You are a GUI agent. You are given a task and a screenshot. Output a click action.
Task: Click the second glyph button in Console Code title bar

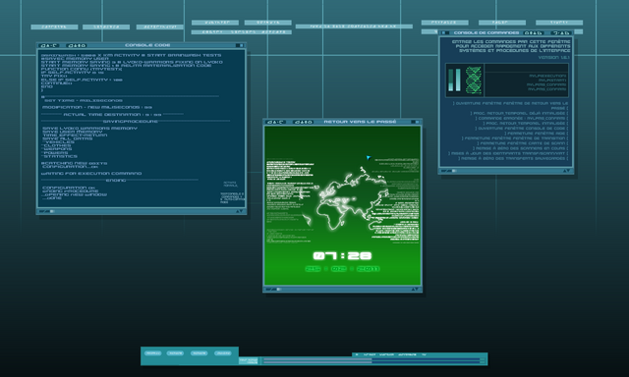pos(77,46)
